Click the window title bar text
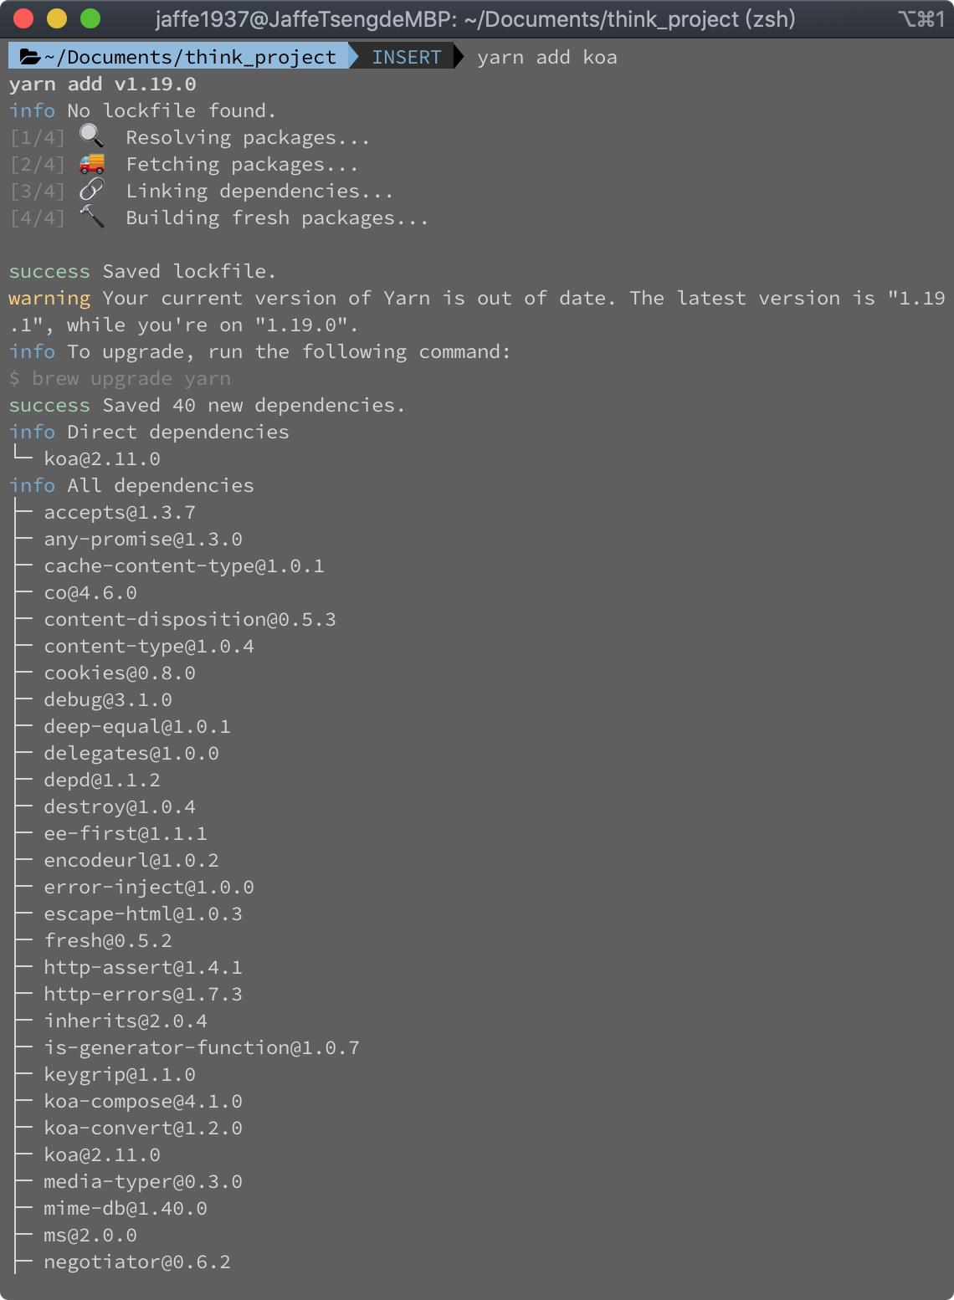This screenshot has width=954, height=1300. (x=475, y=18)
